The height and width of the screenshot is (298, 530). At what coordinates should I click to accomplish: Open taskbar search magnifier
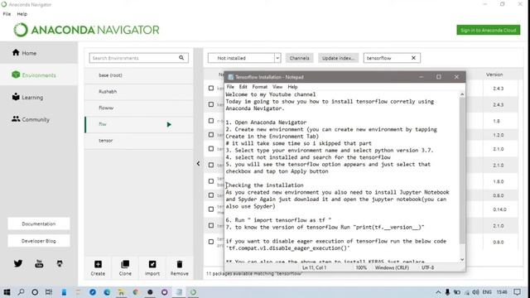(x=21, y=292)
